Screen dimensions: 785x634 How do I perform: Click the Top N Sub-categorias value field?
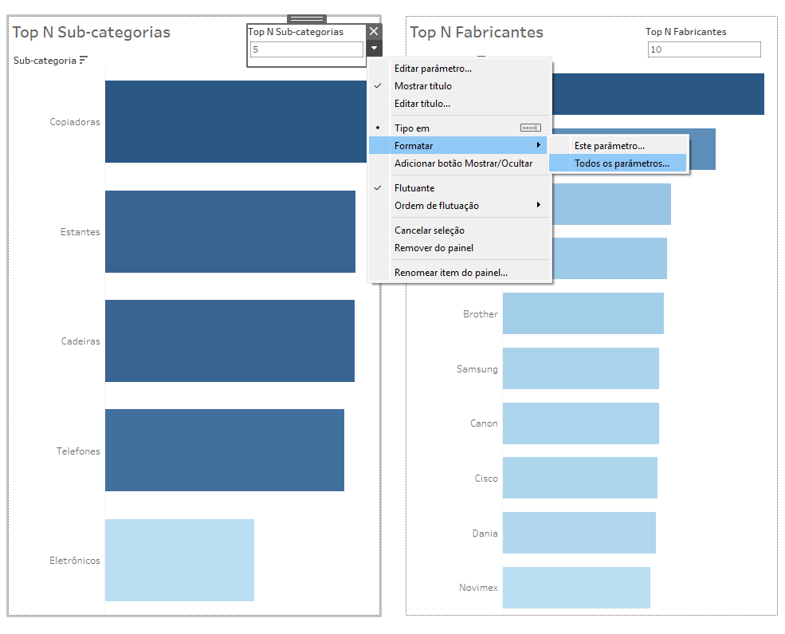(306, 49)
